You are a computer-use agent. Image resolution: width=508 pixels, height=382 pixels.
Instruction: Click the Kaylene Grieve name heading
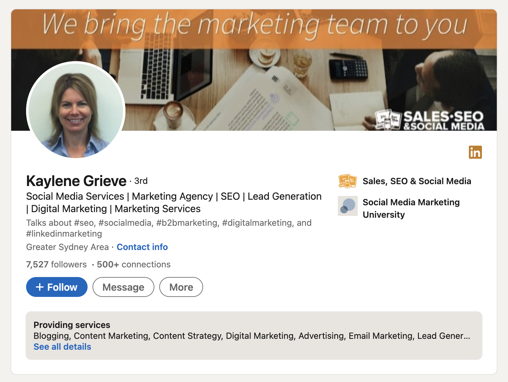point(76,181)
